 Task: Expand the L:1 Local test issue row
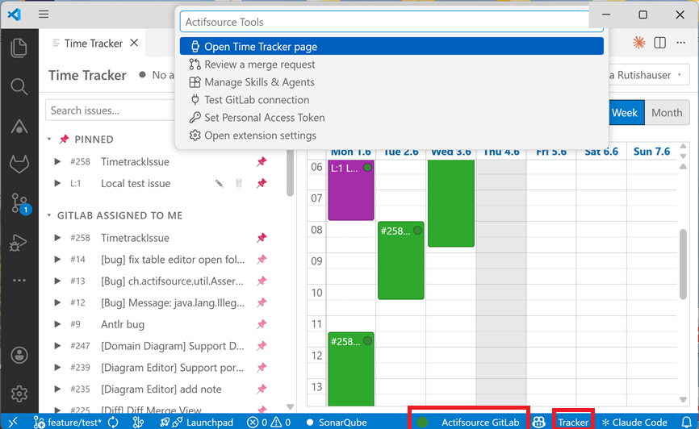coord(57,183)
